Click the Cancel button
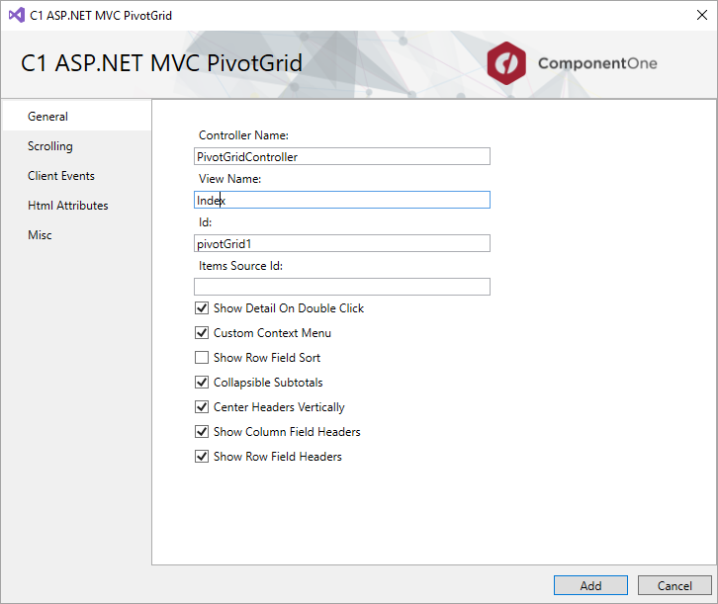 (x=674, y=585)
